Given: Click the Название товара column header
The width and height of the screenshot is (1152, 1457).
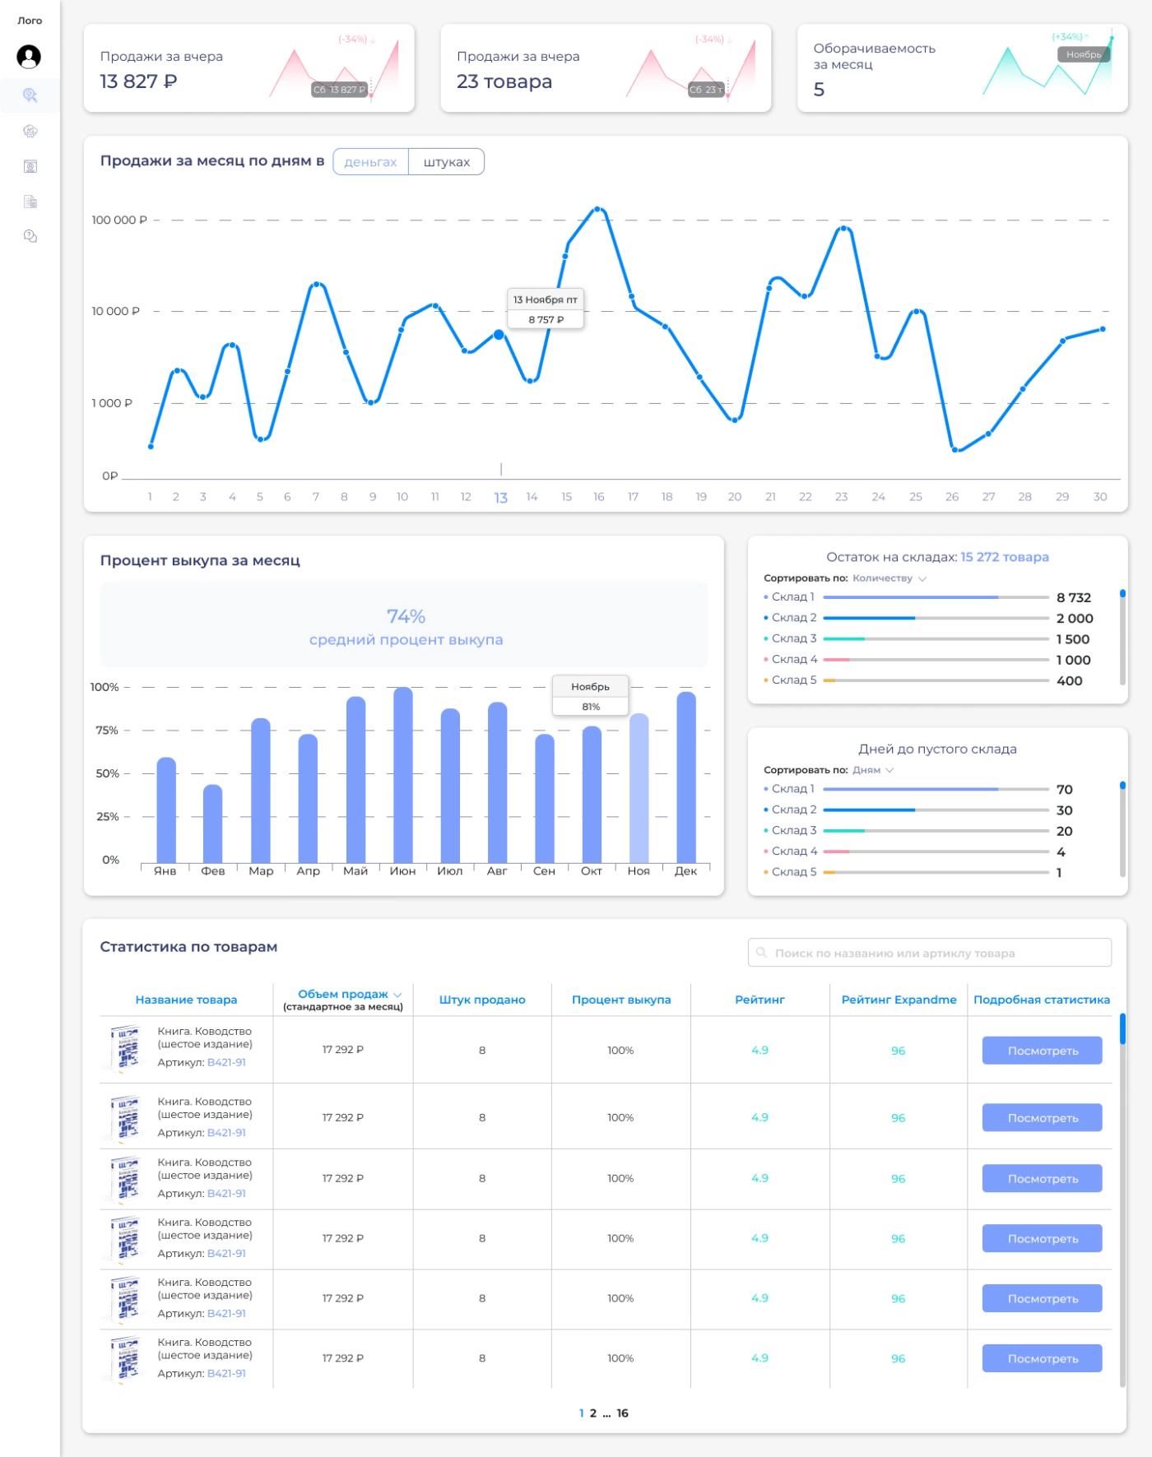Looking at the screenshot, I should (x=186, y=1000).
